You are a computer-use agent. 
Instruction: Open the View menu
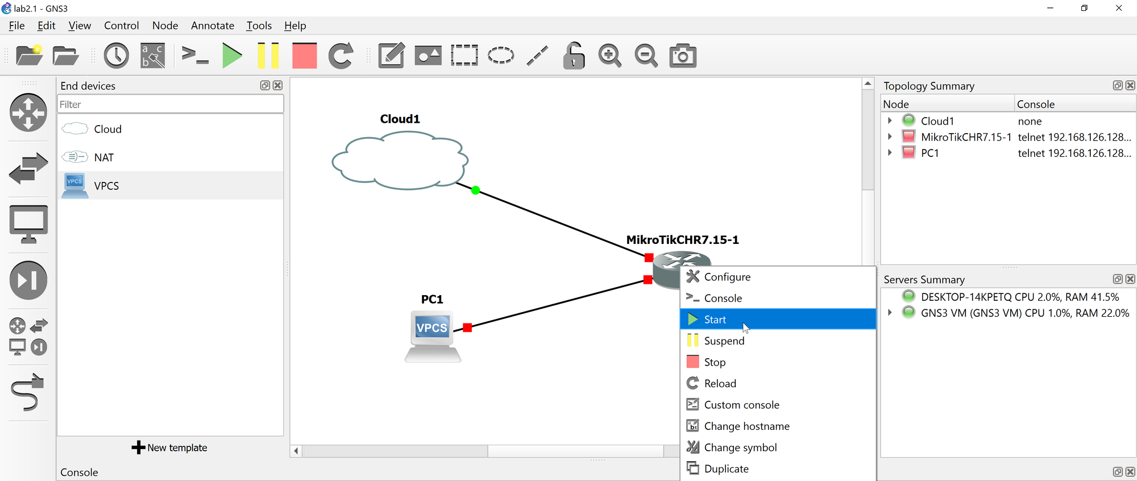(80, 26)
